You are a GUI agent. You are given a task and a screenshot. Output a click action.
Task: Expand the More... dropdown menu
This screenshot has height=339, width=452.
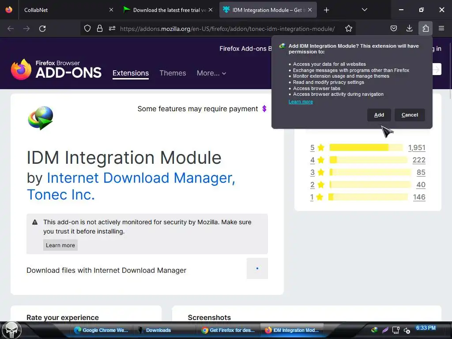(x=211, y=73)
